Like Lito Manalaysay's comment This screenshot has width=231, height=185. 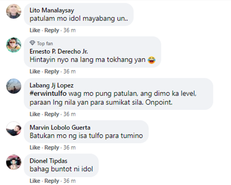[35, 30]
